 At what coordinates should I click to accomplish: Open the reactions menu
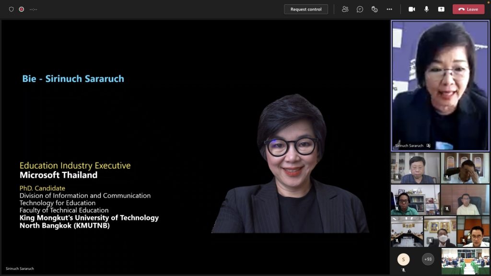tap(374, 9)
